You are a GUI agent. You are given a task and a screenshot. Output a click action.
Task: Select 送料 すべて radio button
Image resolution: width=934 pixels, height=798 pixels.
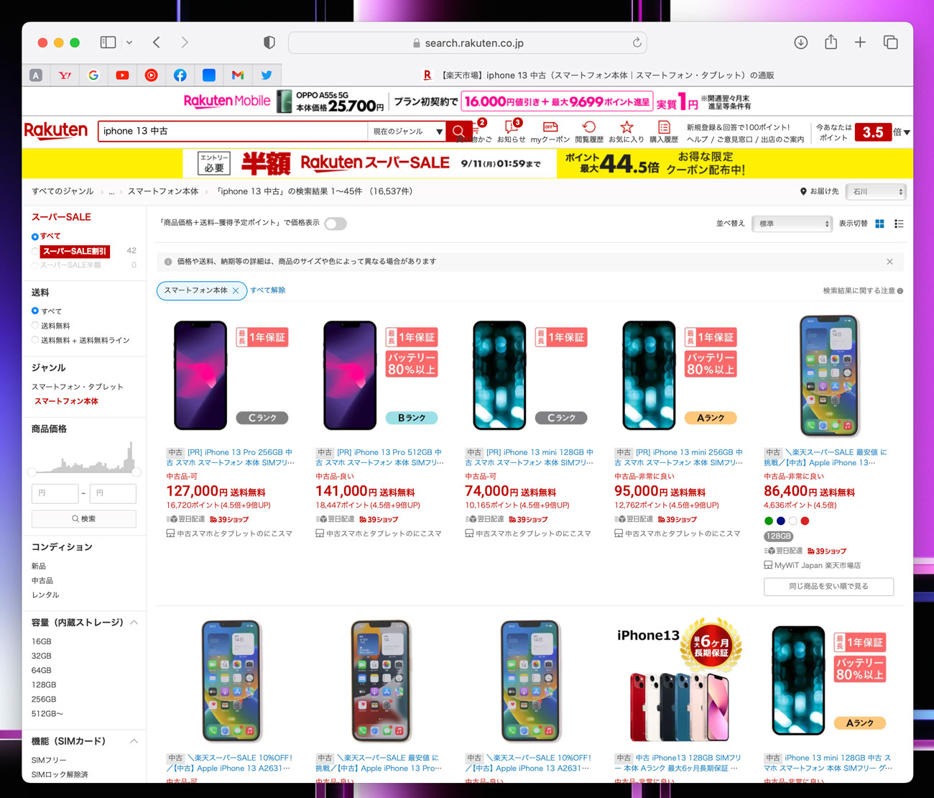pyautogui.click(x=35, y=311)
